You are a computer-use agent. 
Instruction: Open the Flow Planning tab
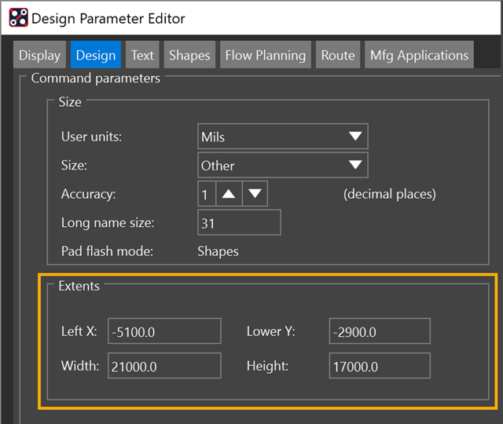[x=265, y=55]
